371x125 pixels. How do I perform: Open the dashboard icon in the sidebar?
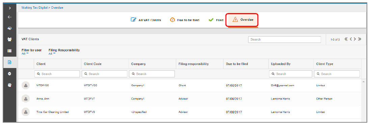pyautogui.click(x=10, y=28)
